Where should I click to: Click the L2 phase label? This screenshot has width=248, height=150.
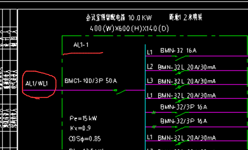pyautogui.click(x=150, y=67)
